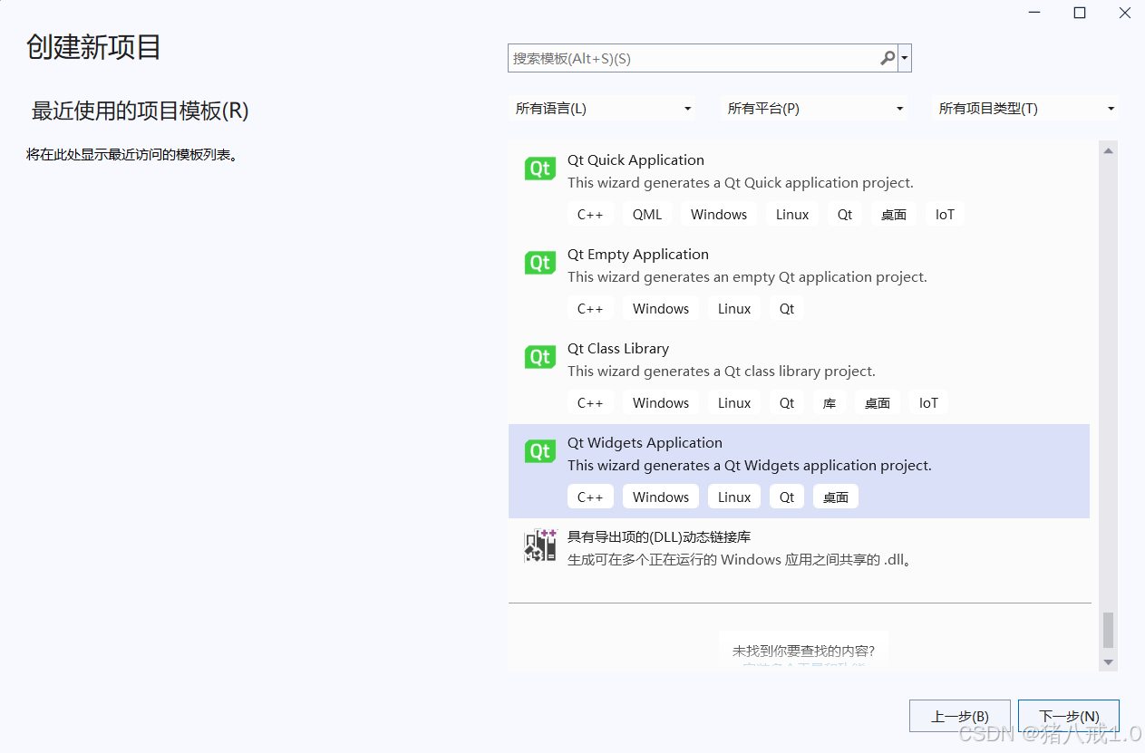Click 桌面 tag under Qt Quick Application
Viewport: 1145px width, 753px height.
(x=894, y=215)
